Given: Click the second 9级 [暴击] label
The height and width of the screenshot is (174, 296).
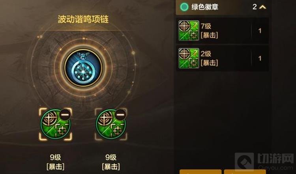Looking at the screenshot, I should click(x=111, y=162).
